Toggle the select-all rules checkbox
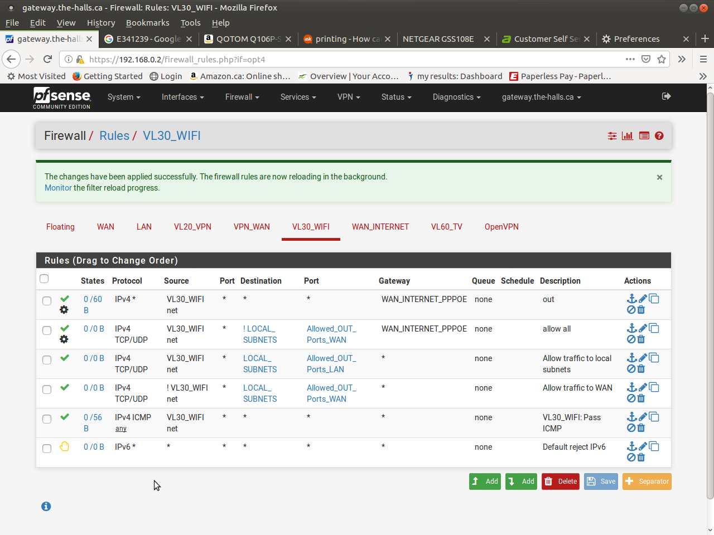 pos(44,279)
